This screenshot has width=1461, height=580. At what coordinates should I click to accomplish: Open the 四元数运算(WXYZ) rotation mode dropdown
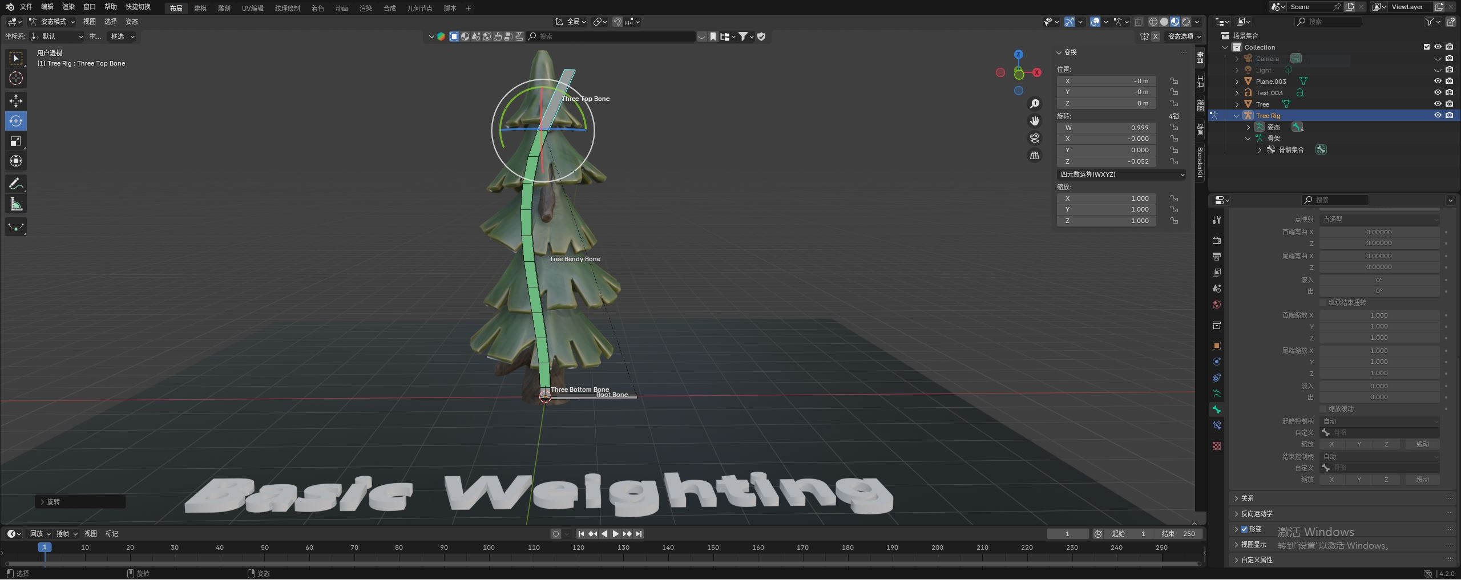pos(1121,175)
